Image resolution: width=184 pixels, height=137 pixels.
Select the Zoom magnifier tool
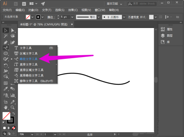coord(13,108)
